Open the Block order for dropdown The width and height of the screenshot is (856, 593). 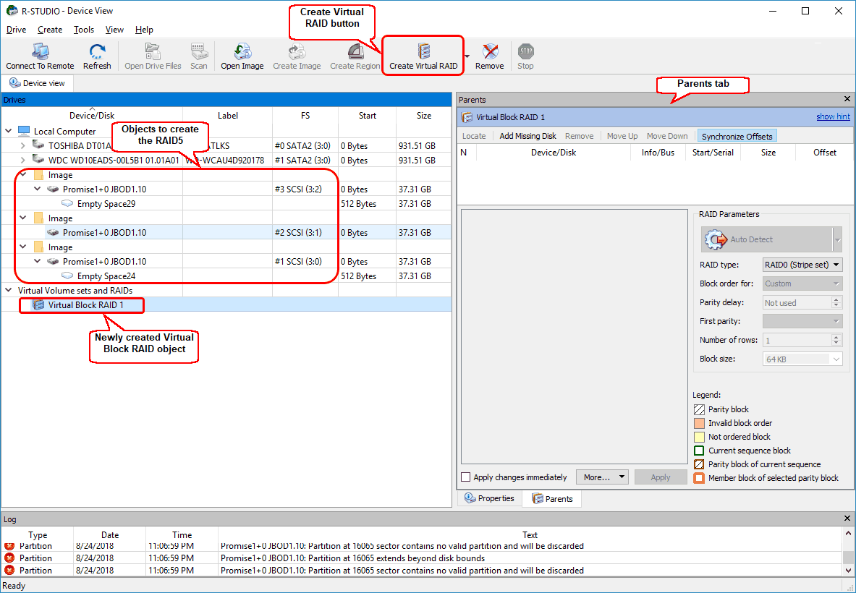(x=802, y=283)
